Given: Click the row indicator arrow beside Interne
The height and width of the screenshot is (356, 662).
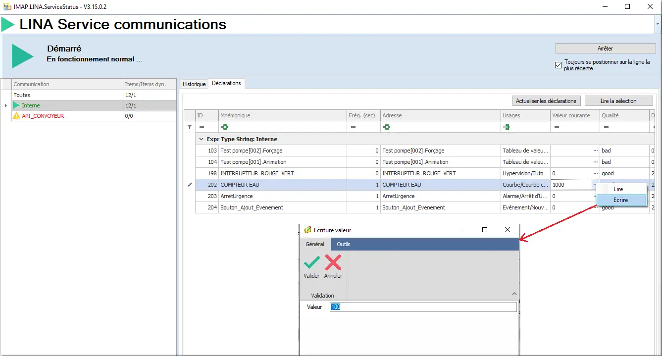Looking at the screenshot, I should click(x=5, y=105).
